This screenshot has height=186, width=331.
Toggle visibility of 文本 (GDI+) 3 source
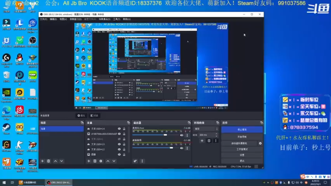(x=119, y=144)
